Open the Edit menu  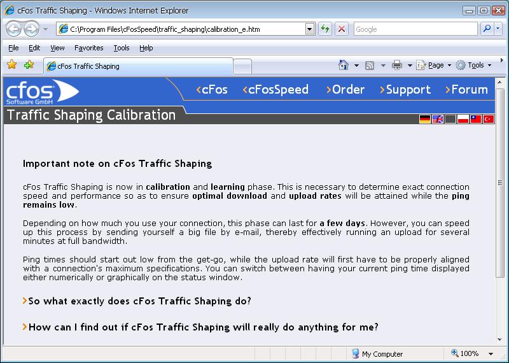click(x=34, y=48)
